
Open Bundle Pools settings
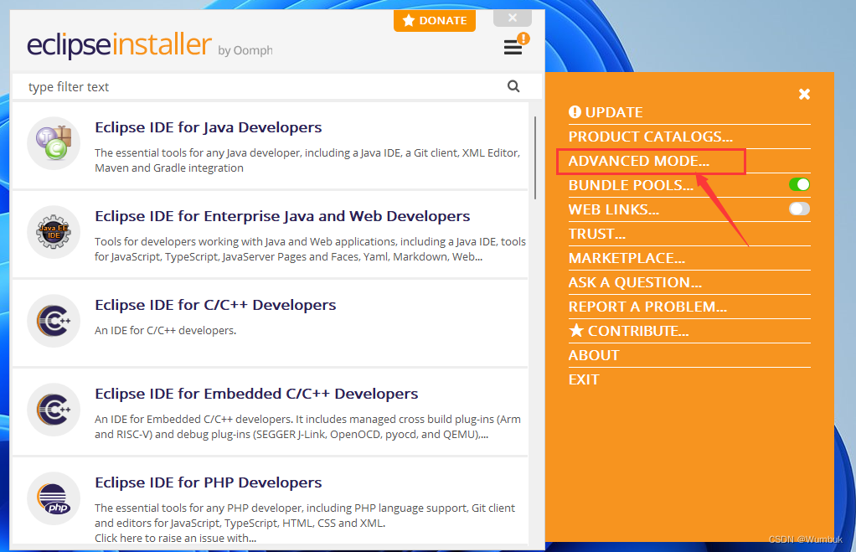[631, 185]
